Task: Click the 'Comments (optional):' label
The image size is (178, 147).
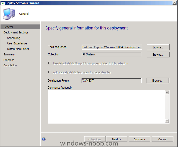Action: tap(60, 88)
